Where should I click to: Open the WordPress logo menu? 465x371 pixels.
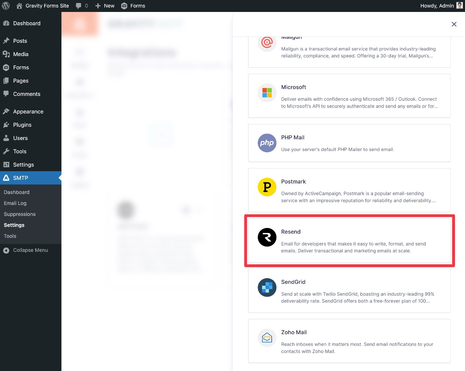6,6
